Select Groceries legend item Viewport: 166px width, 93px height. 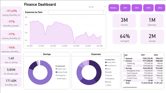click(111, 66)
